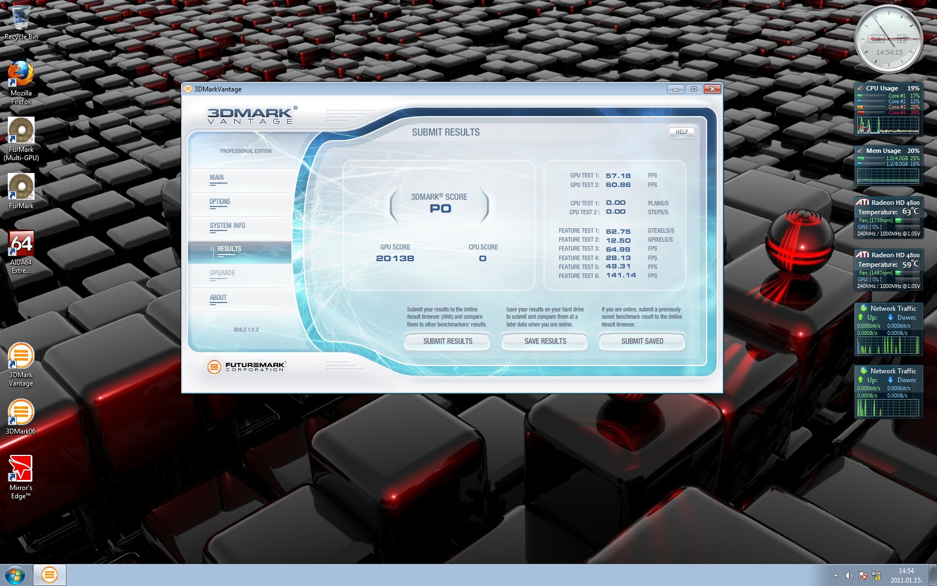The height and width of the screenshot is (586, 937).
Task: Click the ATI Radeon 63°C gadget
Action: tap(888, 218)
